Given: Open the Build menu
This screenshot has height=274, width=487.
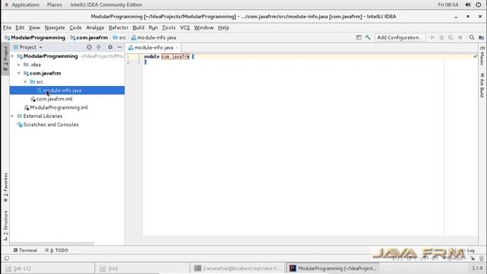Looking at the screenshot, I should tap(138, 27).
